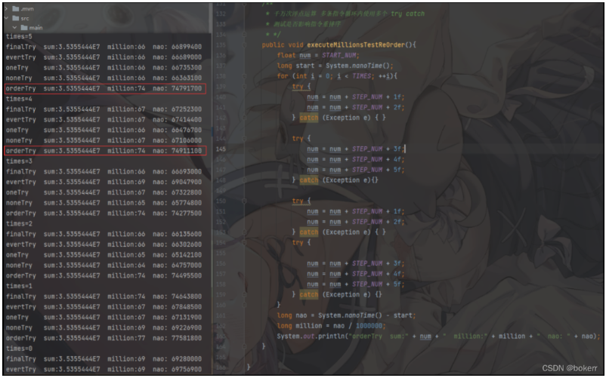Click highlighted catch keyword on line 159
Viewport: 606px width, 378px height.
[x=309, y=295]
